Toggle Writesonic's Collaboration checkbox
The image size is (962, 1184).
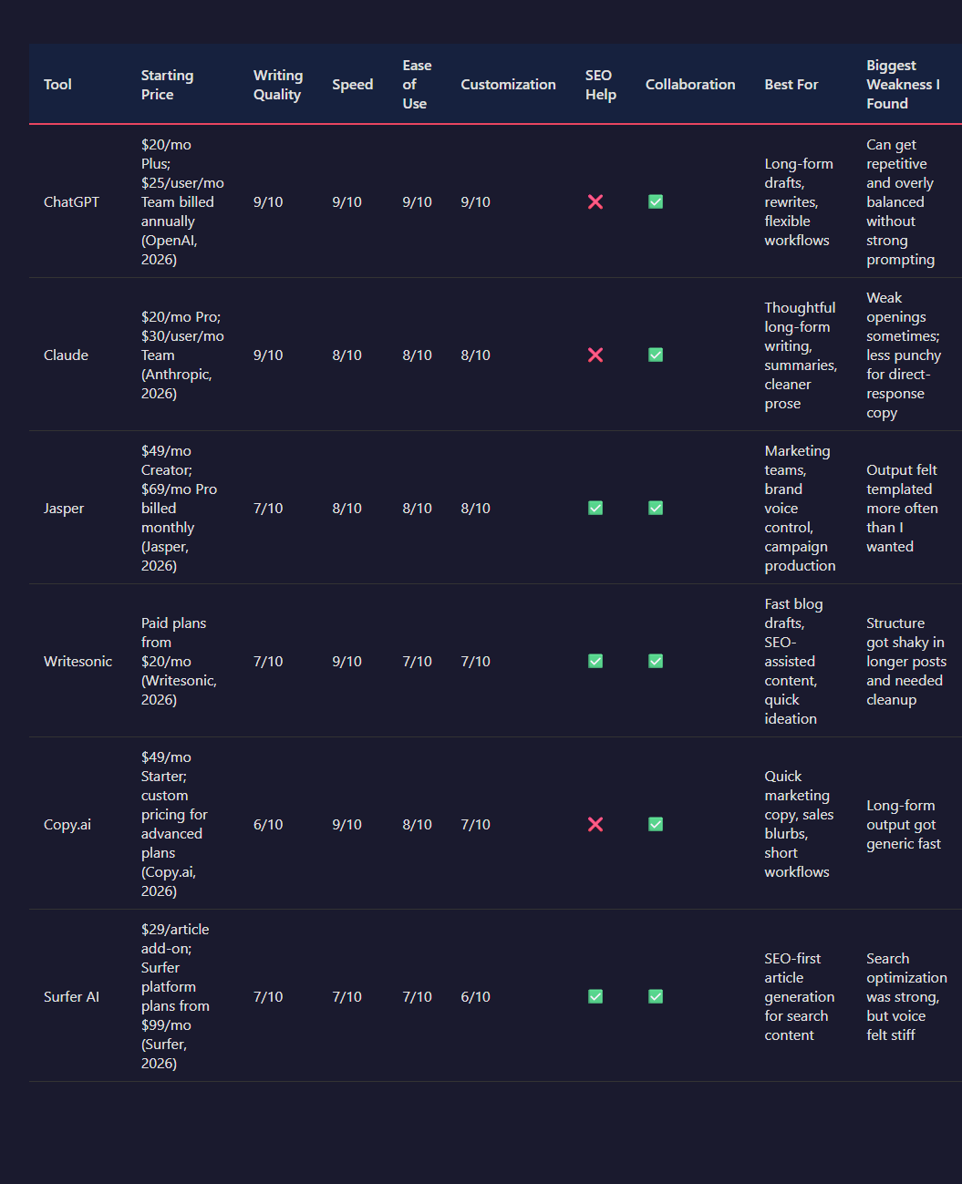[656, 661]
